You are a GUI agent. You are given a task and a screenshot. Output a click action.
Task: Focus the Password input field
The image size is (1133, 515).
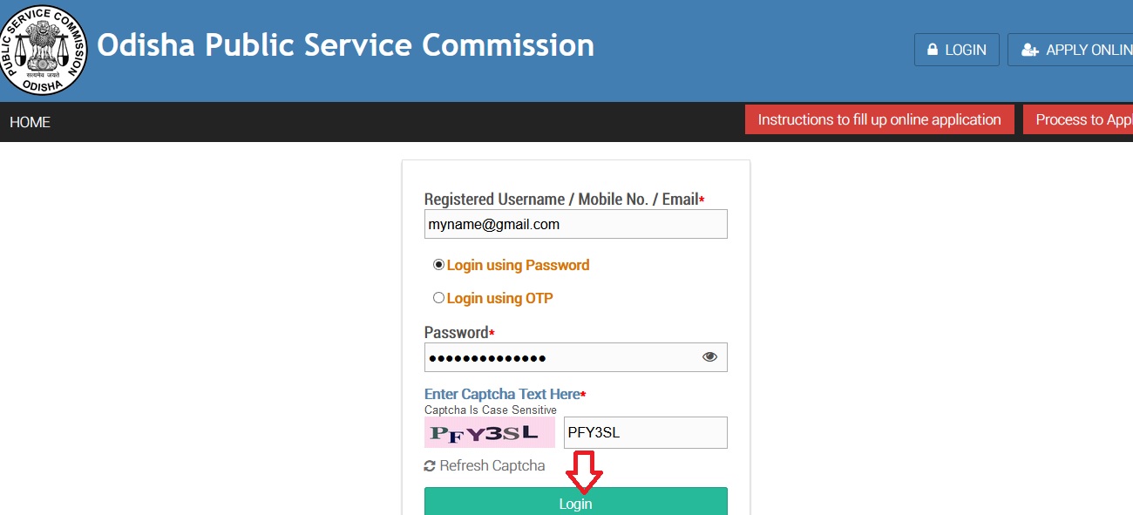[x=575, y=357]
